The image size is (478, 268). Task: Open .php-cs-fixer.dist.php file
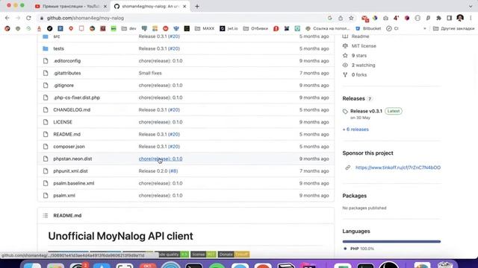click(76, 98)
